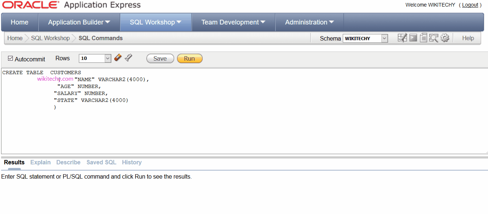Open the Object Browser icon
The height and width of the screenshot is (214, 488).
click(x=402, y=38)
